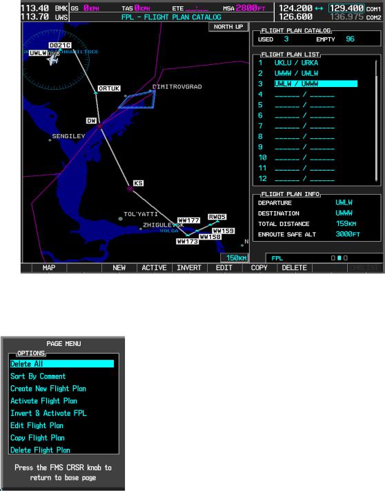
Task: Click the D021C waypoint label
Action: click(60, 46)
